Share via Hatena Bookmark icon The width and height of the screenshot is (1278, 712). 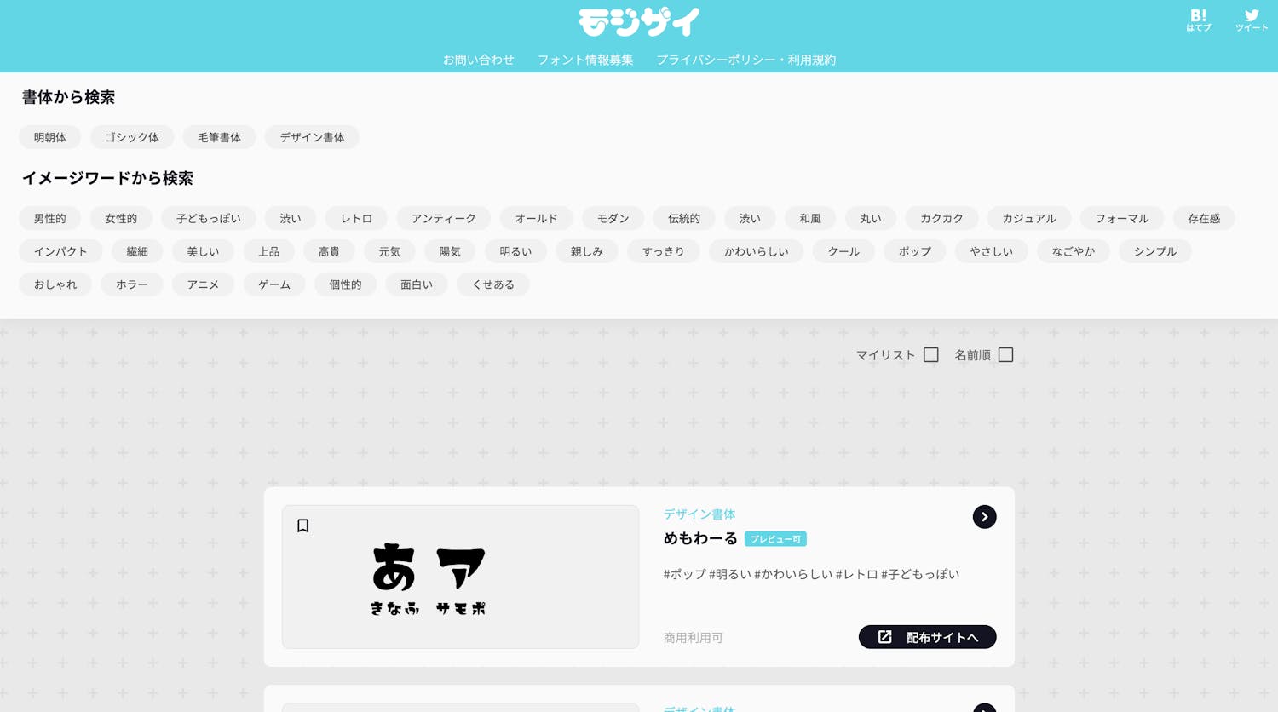click(x=1198, y=20)
